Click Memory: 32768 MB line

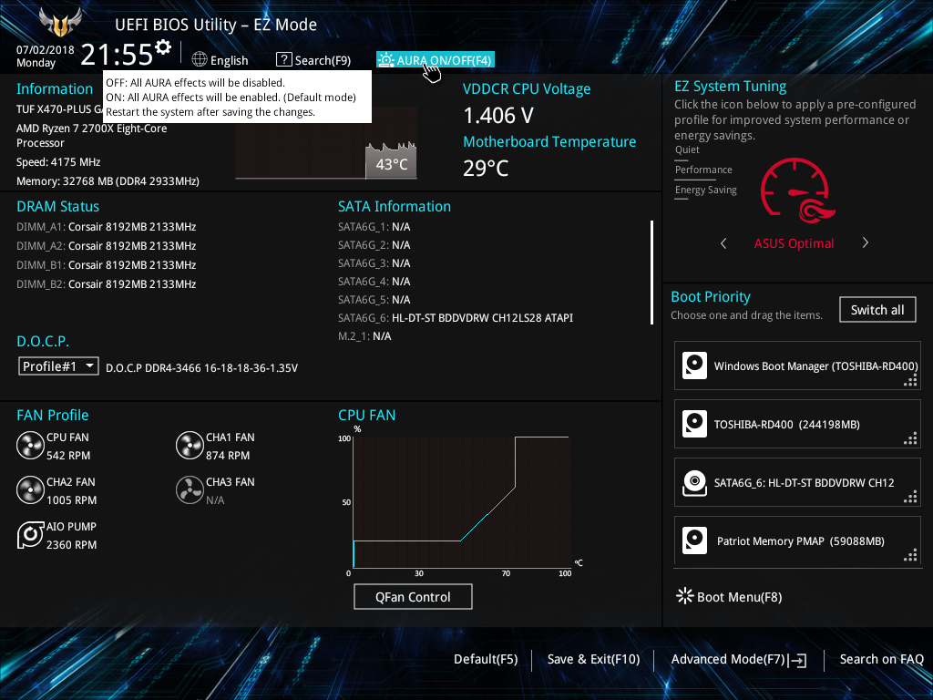pos(108,181)
